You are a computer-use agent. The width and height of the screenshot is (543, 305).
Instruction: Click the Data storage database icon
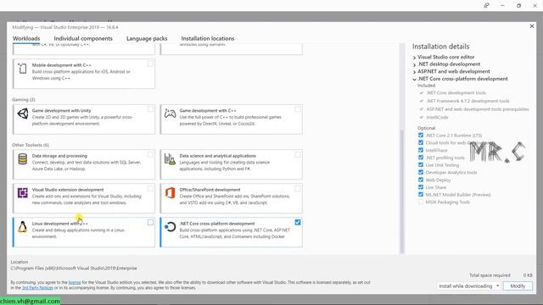click(x=23, y=159)
